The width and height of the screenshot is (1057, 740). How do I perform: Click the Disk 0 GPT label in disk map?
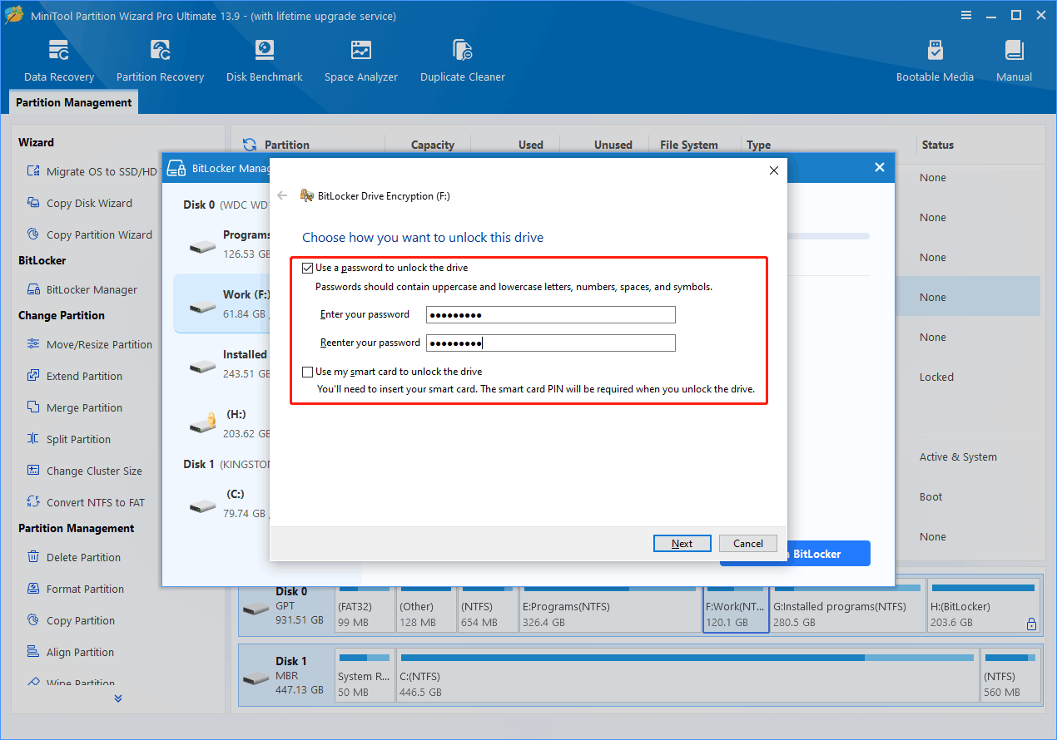[x=285, y=606]
